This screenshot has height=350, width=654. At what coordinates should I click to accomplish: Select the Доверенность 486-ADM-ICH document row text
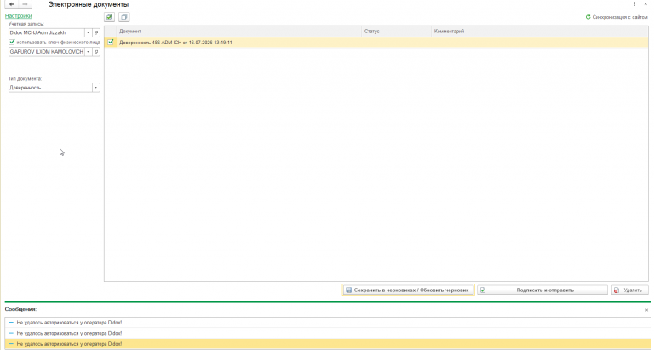tap(175, 43)
